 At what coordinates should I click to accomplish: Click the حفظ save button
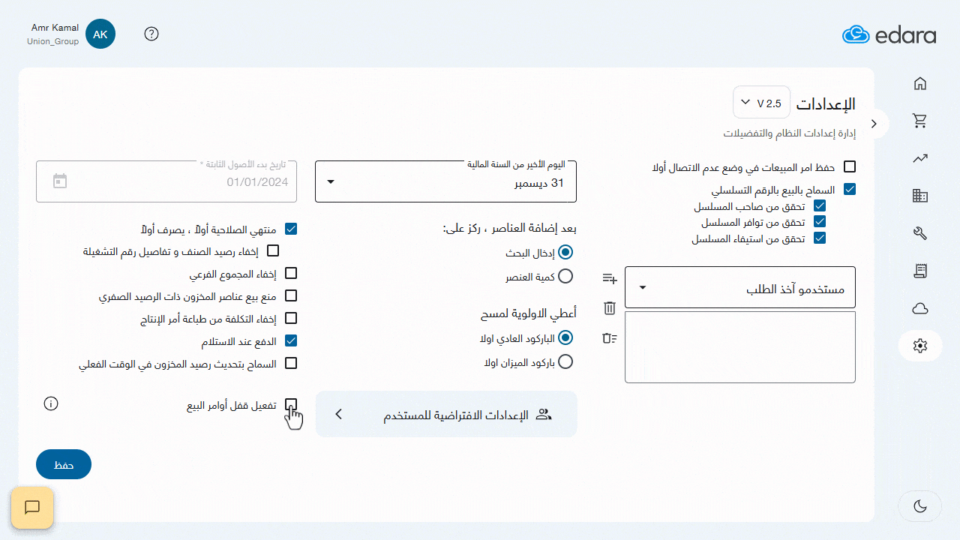(x=63, y=463)
